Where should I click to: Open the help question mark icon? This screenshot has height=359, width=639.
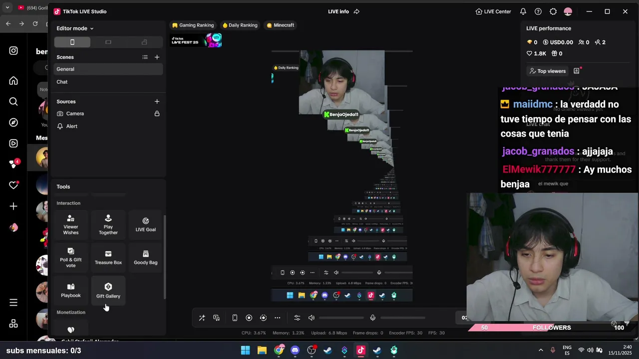point(538,11)
